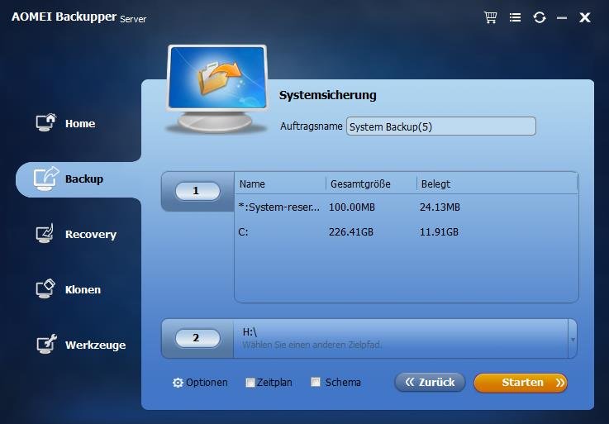
Task: Open the shopping cart upgrade icon
Action: (490, 17)
